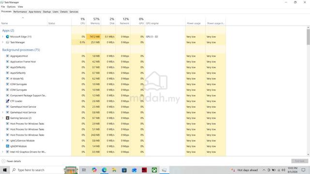310x174 pixels.
Task: Sort by the GPU engine column header
Action: (165, 21)
